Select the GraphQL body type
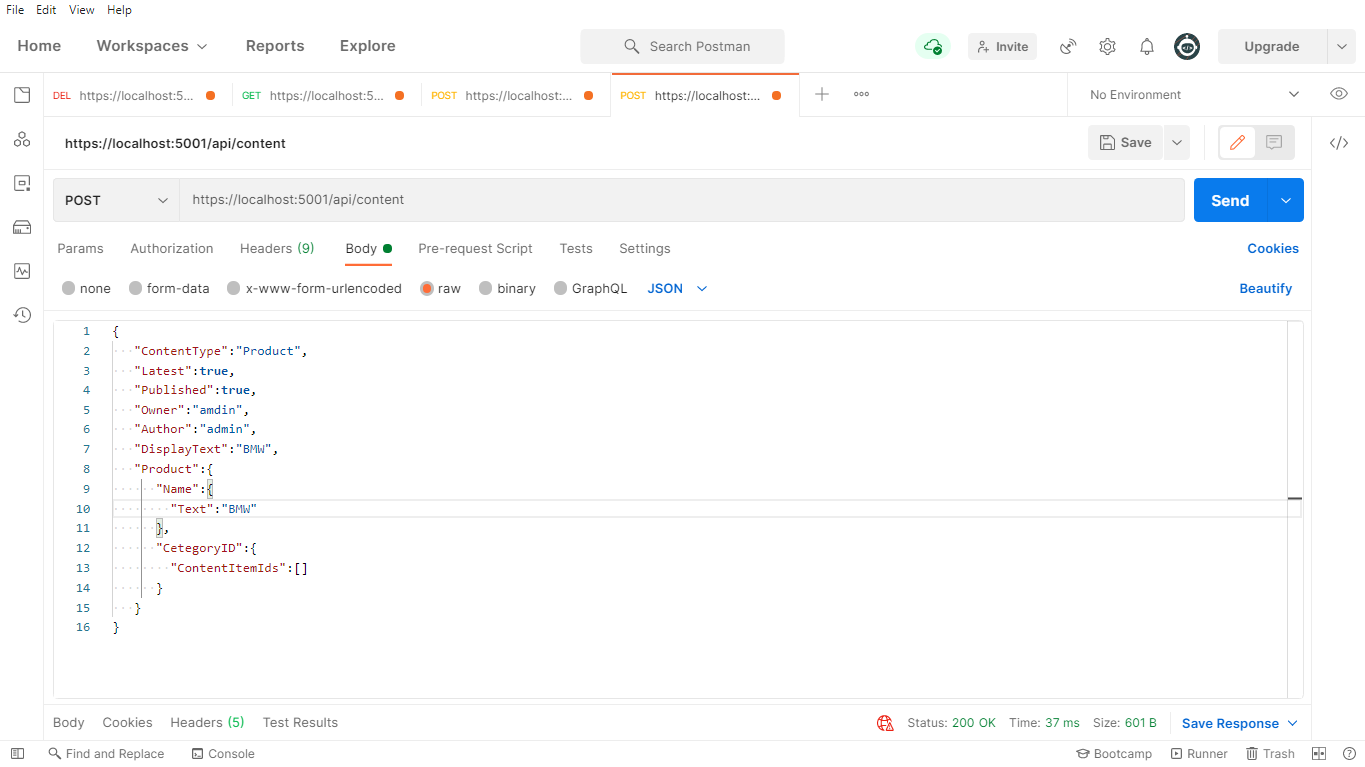This screenshot has width=1365, height=767. [591, 288]
